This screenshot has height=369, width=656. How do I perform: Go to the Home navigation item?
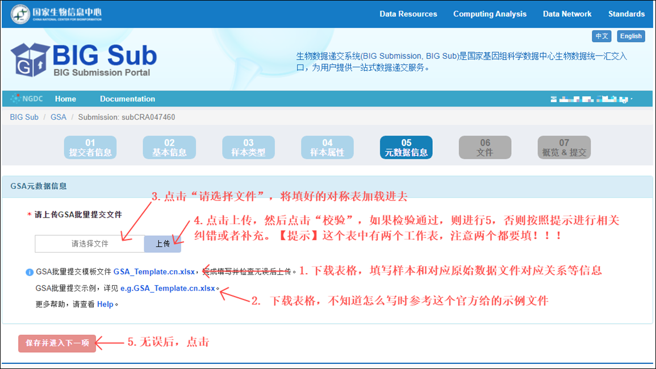(x=65, y=99)
